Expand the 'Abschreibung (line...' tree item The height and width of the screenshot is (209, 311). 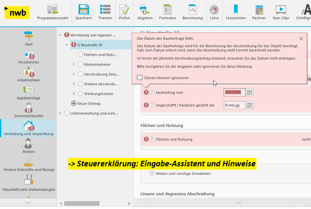click(74, 74)
